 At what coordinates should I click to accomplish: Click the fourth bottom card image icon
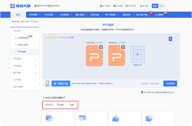point(149,118)
